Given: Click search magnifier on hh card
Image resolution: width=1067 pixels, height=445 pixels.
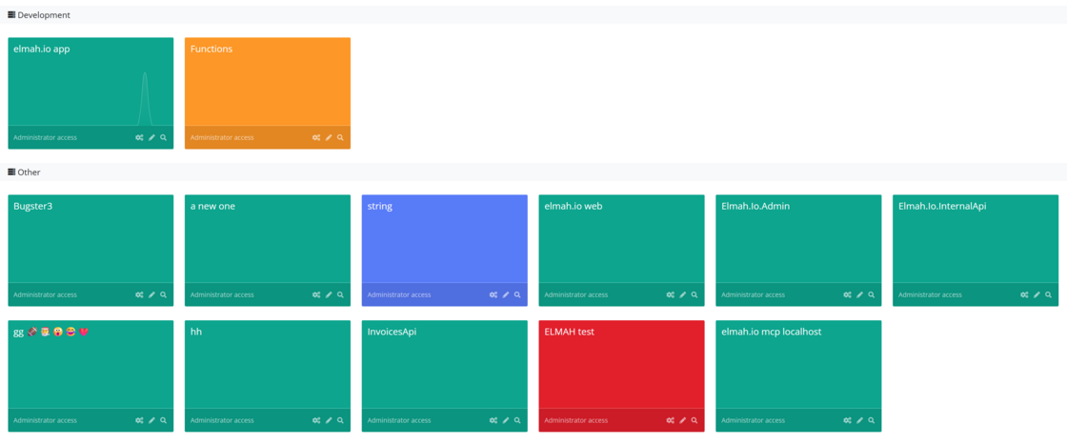Looking at the screenshot, I should (x=340, y=420).
